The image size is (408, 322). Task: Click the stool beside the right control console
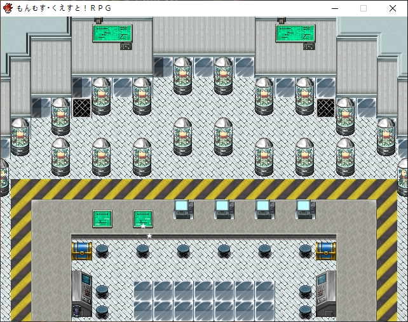point(306,292)
